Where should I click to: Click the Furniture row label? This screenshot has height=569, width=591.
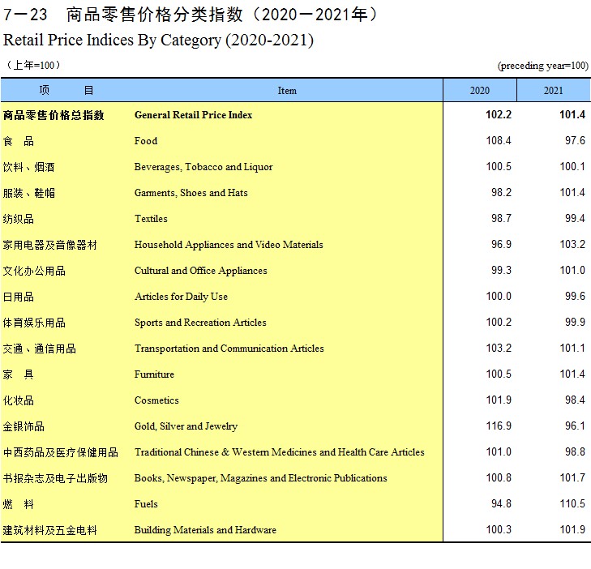coord(154,374)
